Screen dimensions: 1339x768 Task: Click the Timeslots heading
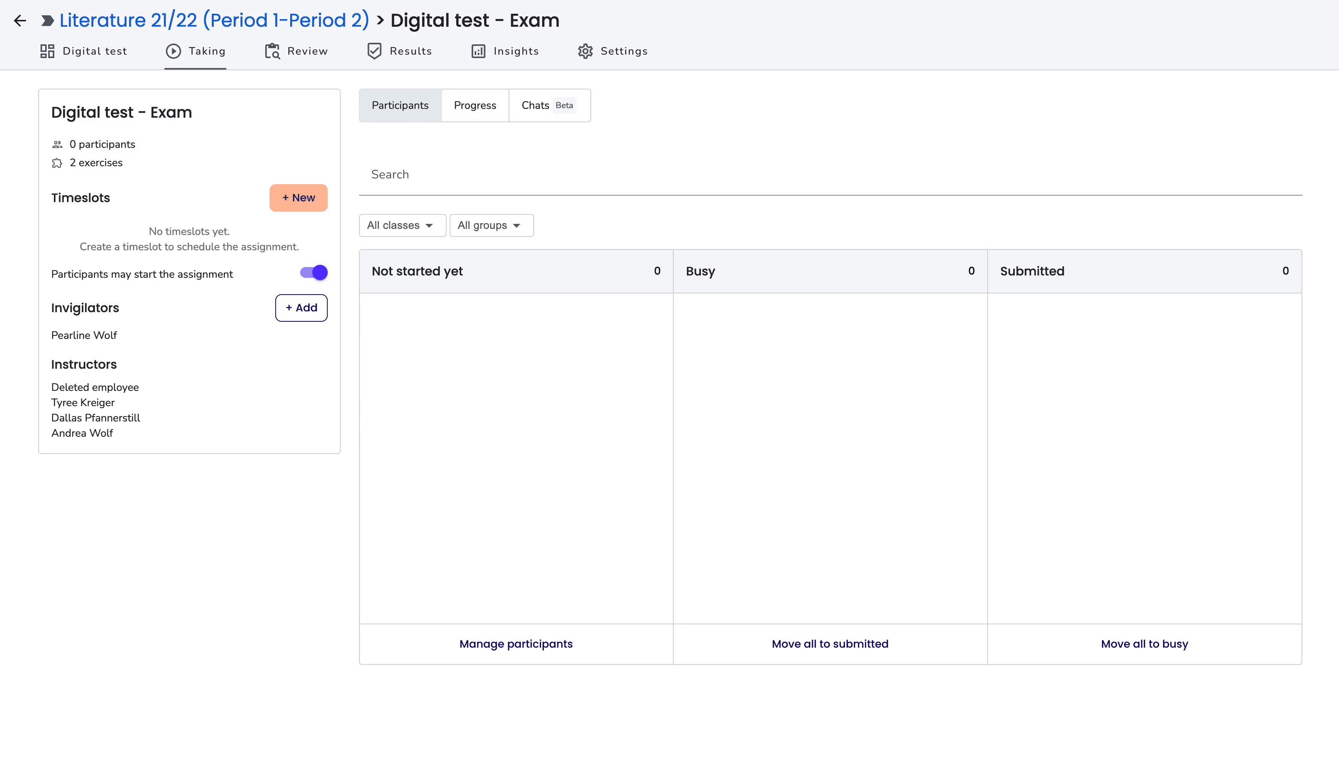pyautogui.click(x=81, y=198)
